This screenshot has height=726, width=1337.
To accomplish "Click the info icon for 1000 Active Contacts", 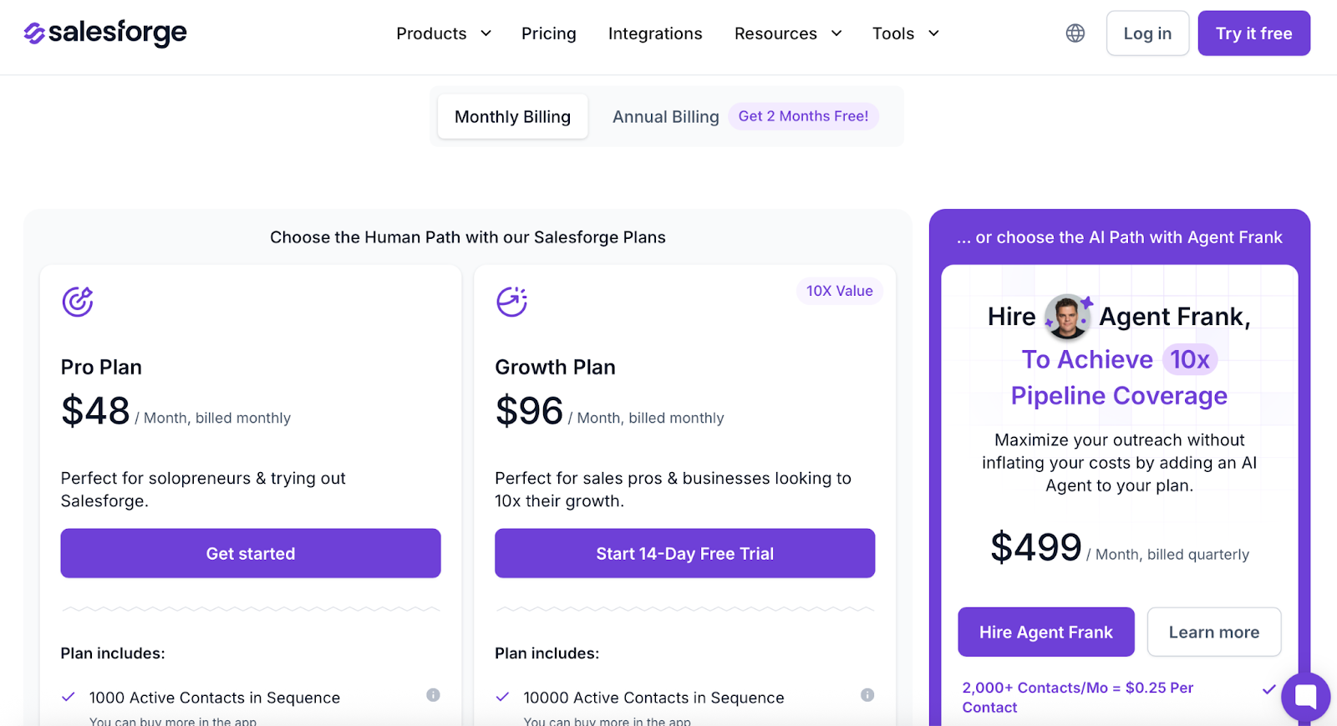I will point(433,695).
